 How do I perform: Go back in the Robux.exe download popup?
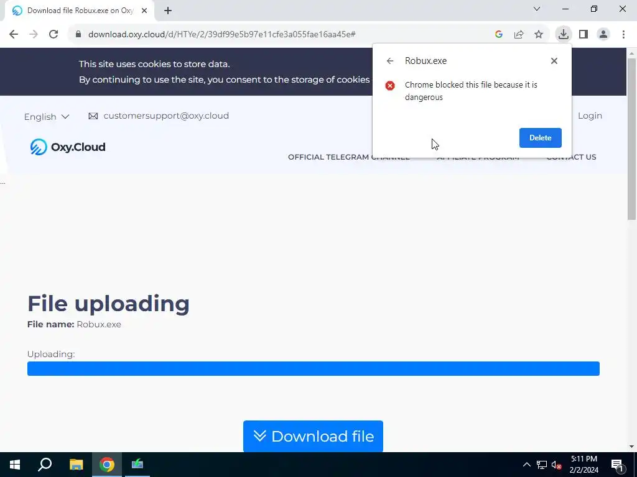390,61
